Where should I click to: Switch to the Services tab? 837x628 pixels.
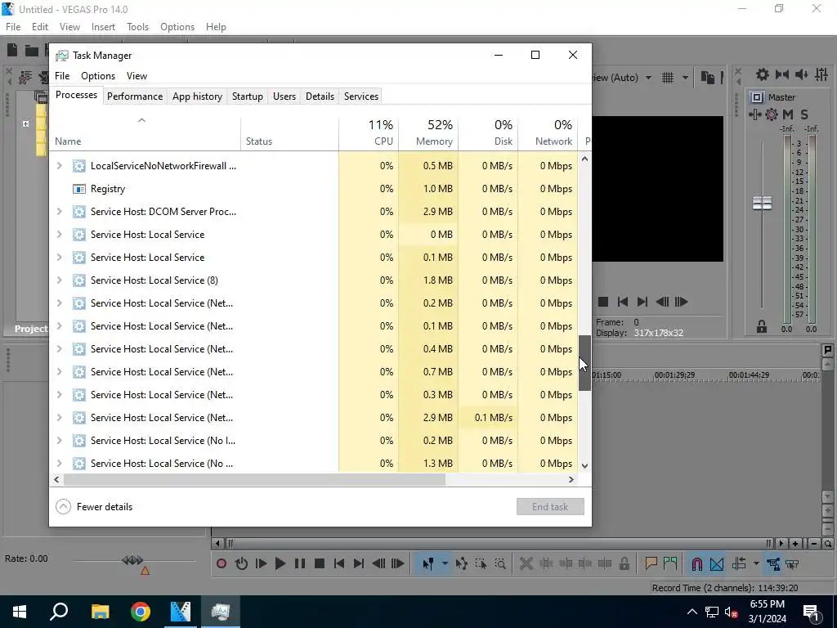[360, 96]
